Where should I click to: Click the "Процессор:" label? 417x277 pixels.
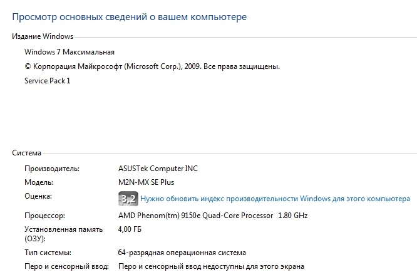(44, 216)
